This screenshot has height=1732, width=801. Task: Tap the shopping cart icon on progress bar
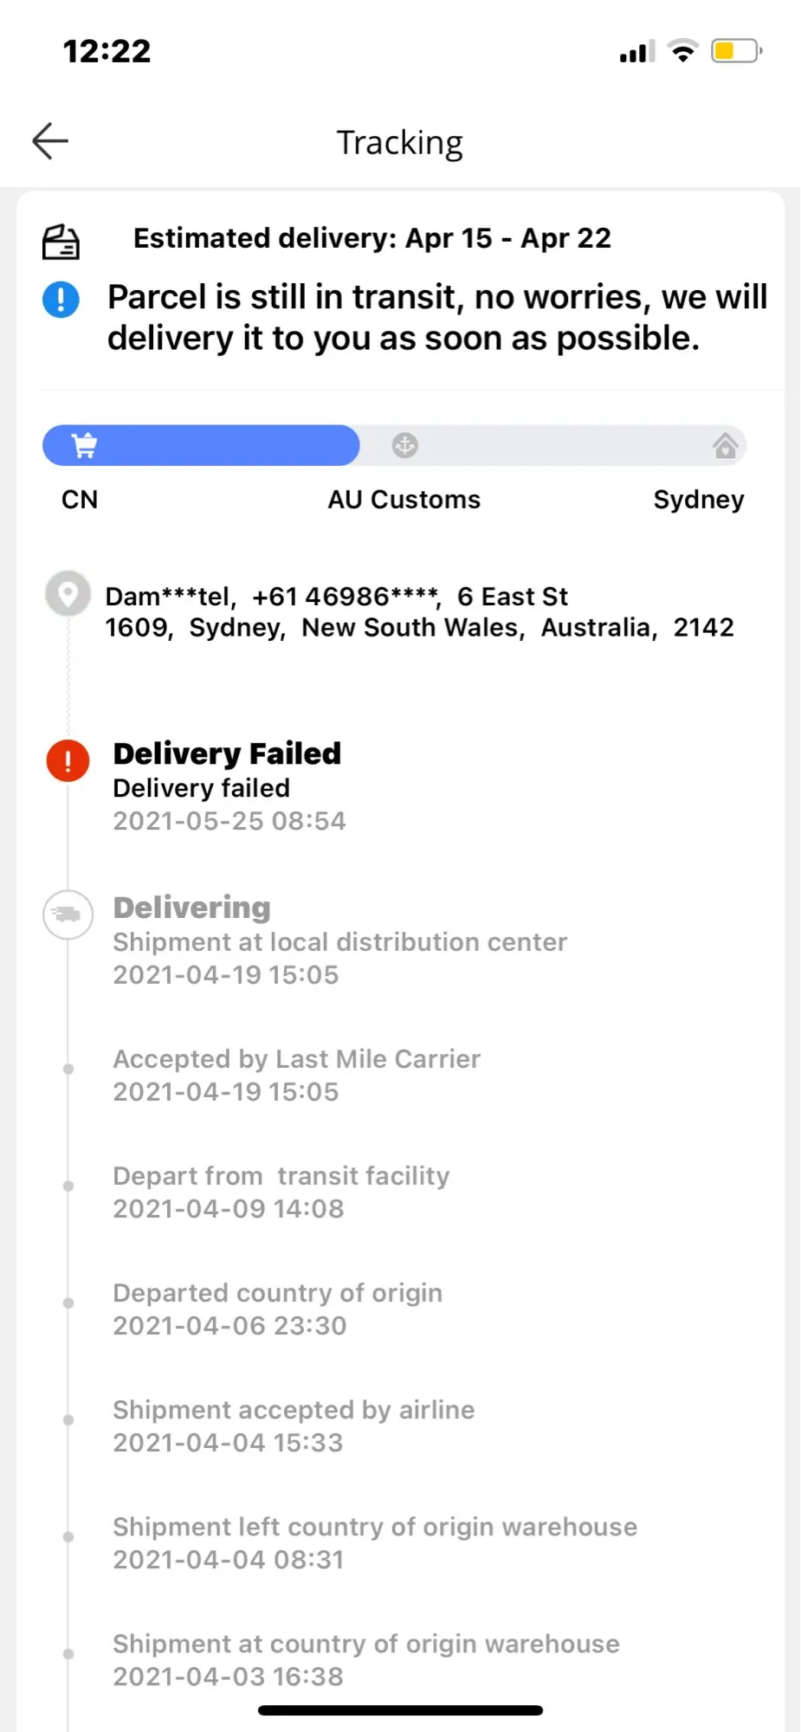[84, 445]
